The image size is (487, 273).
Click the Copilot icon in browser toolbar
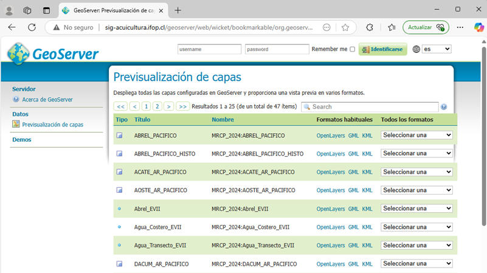click(477, 27)
